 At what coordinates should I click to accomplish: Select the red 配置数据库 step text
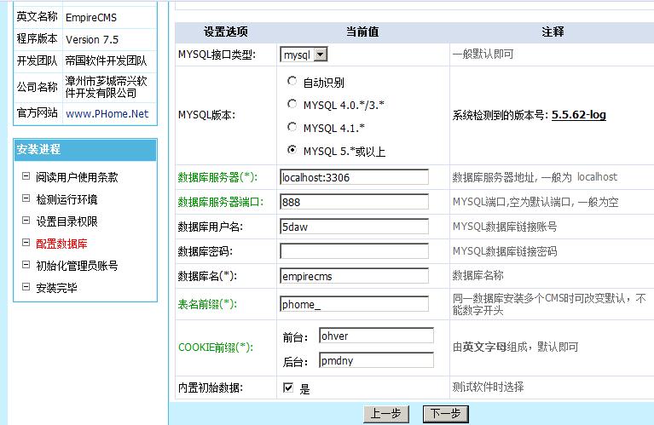61,244
